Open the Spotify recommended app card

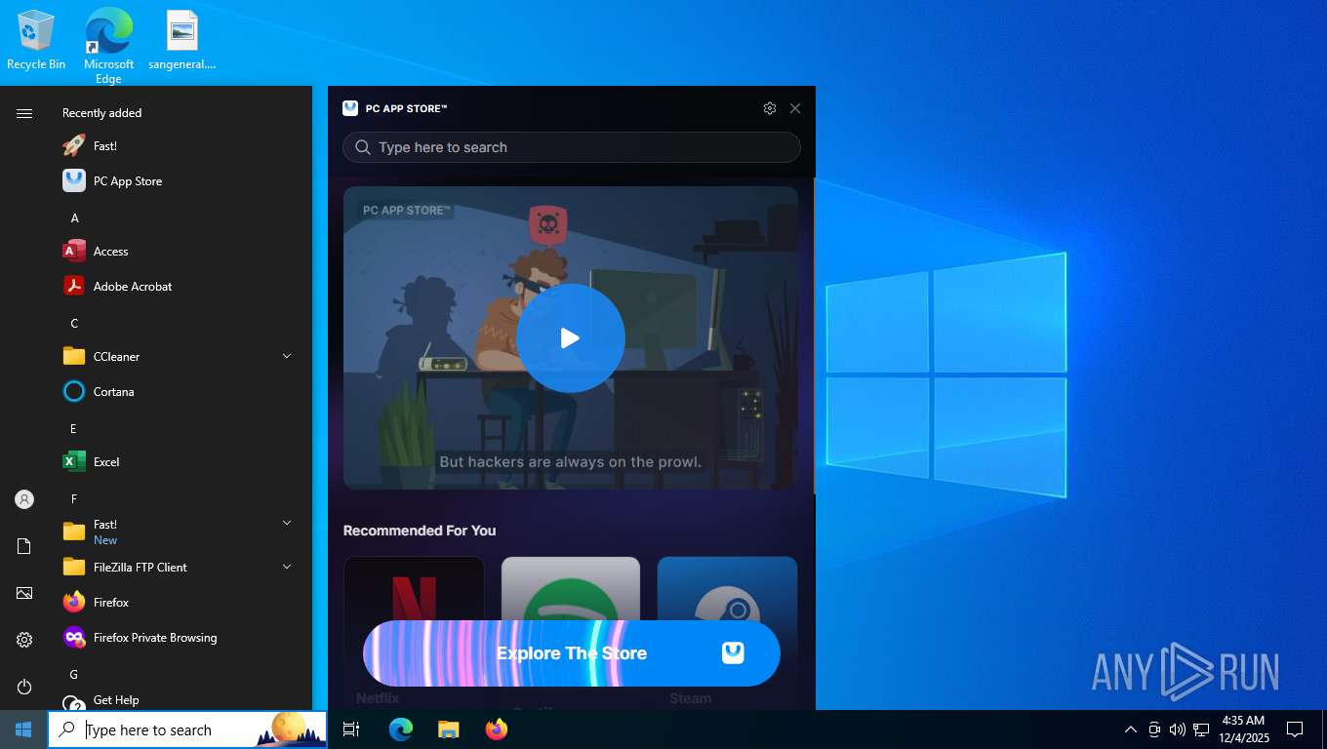pyautogui.click(x=571, y=632)
